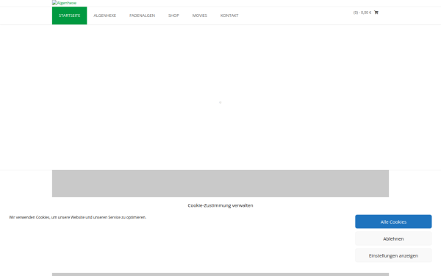Show cookie settings via Einstellungen anzeigen

[x=393, y=255]
